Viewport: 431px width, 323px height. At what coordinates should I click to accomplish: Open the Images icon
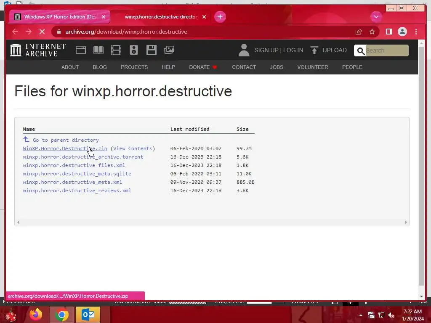point(169,50)
